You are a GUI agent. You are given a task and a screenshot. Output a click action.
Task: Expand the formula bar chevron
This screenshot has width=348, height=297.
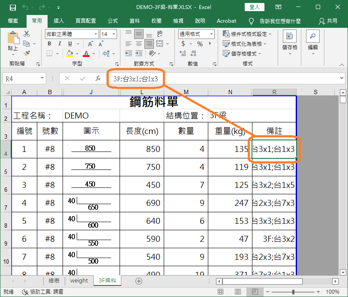[342, 78]
